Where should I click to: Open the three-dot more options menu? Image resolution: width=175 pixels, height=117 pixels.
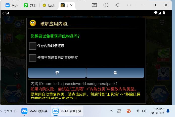point(129,5)
